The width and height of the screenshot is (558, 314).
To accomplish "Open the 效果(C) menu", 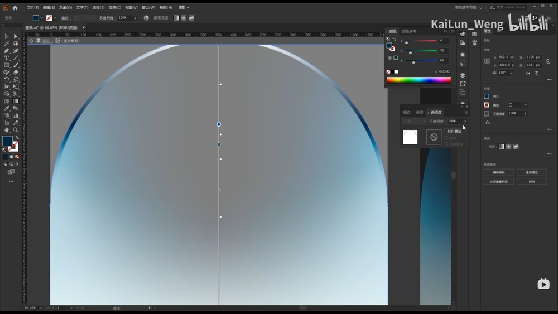I will point(114,7).
